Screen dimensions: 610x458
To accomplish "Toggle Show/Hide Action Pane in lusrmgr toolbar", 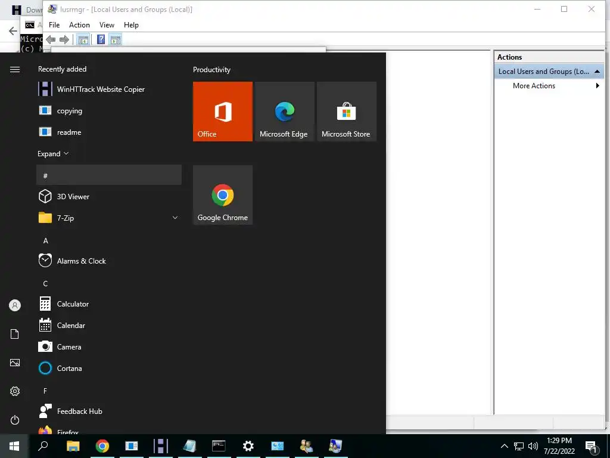I will tap(116, 39).
